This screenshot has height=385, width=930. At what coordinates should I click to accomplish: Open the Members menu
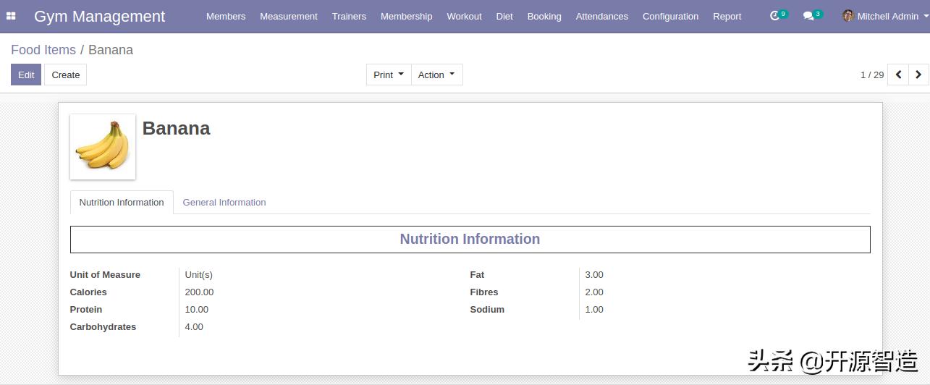point(226,16)
